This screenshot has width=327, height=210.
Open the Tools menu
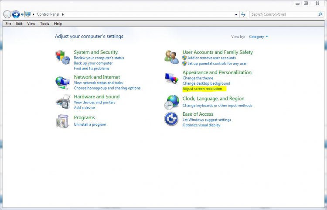(44, 24)
